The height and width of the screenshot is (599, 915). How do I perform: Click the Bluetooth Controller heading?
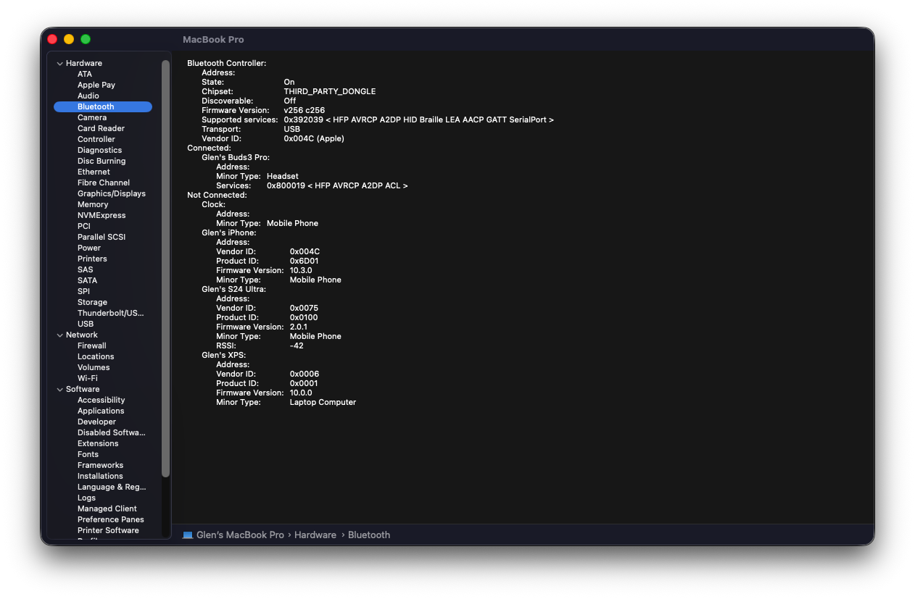point(226,64)
